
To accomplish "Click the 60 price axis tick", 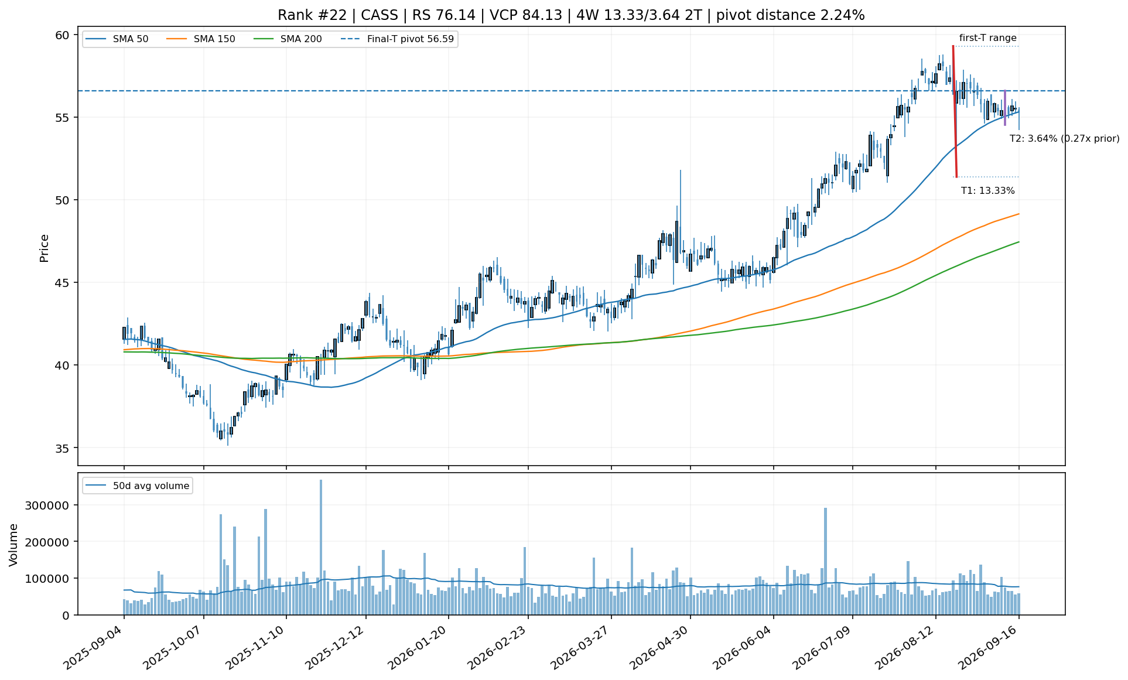I will (63, 35).
